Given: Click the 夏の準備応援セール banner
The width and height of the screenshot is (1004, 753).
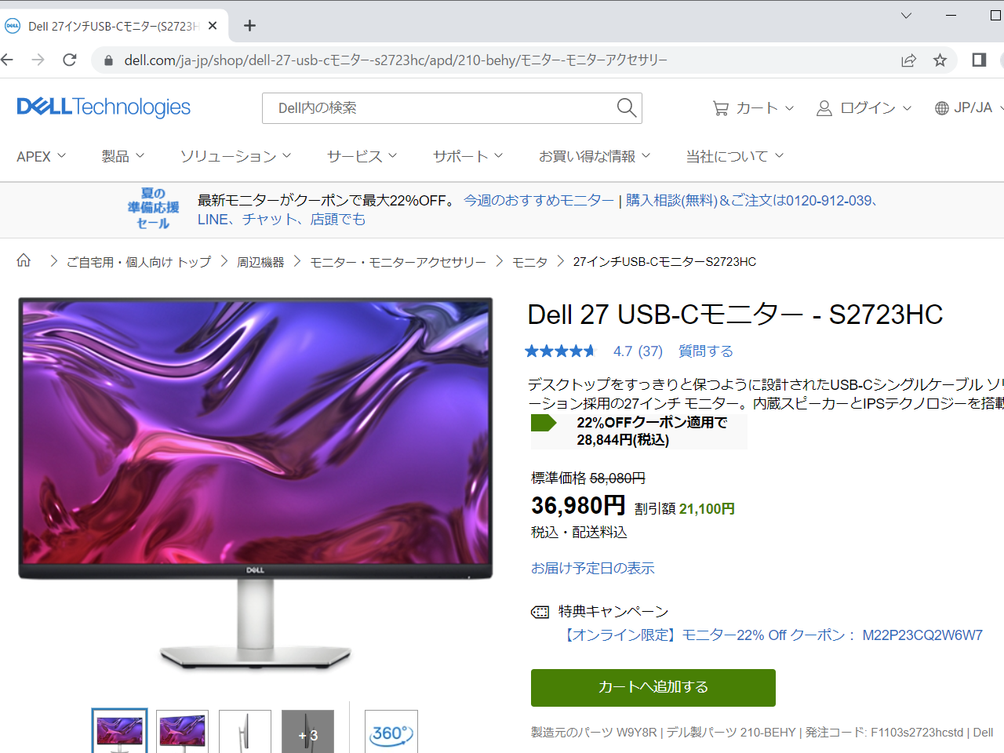Looking at the screenshot, I should tap(154, 209).
